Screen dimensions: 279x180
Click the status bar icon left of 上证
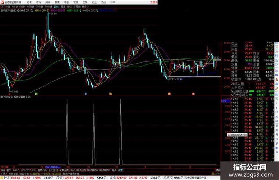1,178
